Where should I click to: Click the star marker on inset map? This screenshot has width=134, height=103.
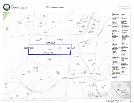(x=118, y=90)
